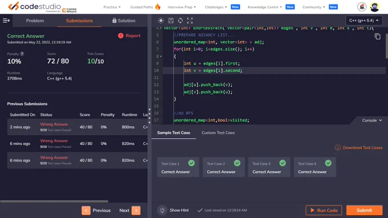388x218 pixels.
Task: Click the Submitted On column header
Action: pyautogui.click(x=22, y=115)
